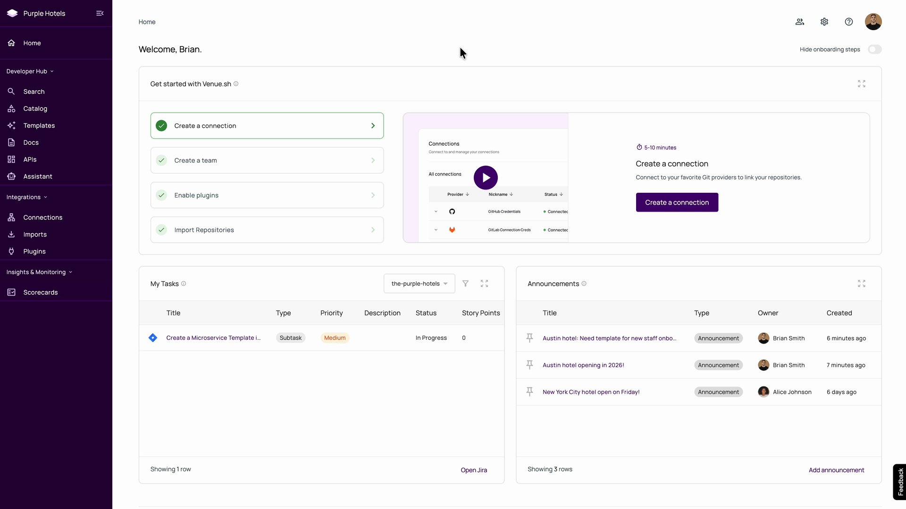Image resolution: width=906 pixels, height=509 pixels.
Task: Collapse the sidebar menu icon
Action: (100, 13)
